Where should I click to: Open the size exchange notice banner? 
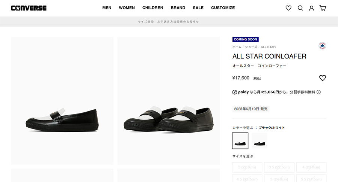tap(169, 22)
